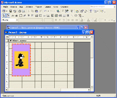The height and width of the screenshot is (98, 117).
Task: Select the Text Box (ab) control tool
Action: point(16,15)
